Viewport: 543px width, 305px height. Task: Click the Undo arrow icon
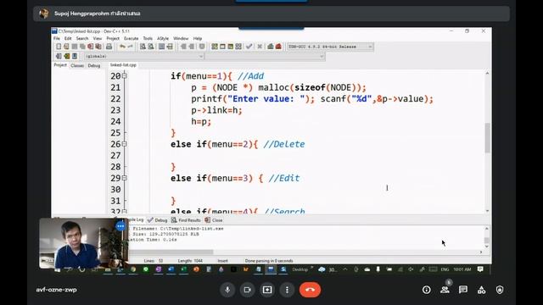click(x=122, y=47)
